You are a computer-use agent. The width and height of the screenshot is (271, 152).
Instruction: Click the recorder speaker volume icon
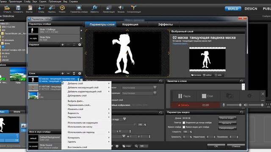pyautogui.click(x=246, y=105)
